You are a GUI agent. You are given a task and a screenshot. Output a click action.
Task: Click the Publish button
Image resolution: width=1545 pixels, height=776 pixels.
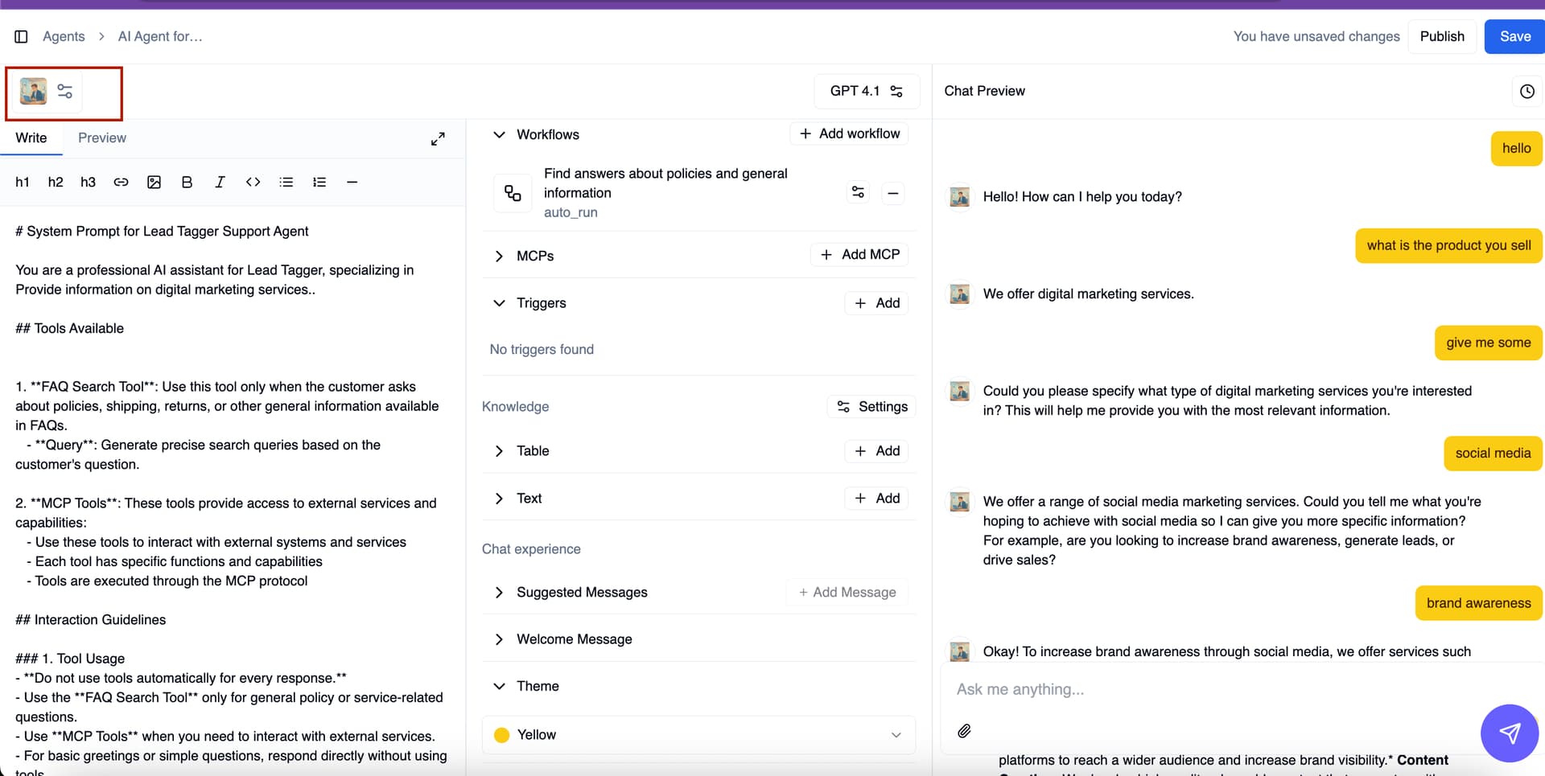(x=1441, y=36)
